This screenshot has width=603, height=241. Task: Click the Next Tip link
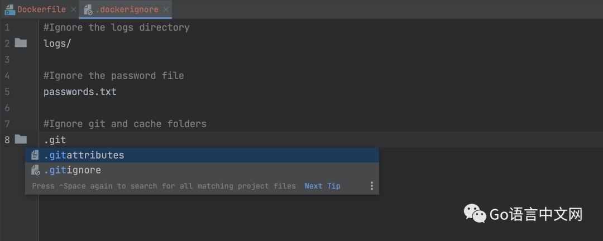(x=322, y=186)
